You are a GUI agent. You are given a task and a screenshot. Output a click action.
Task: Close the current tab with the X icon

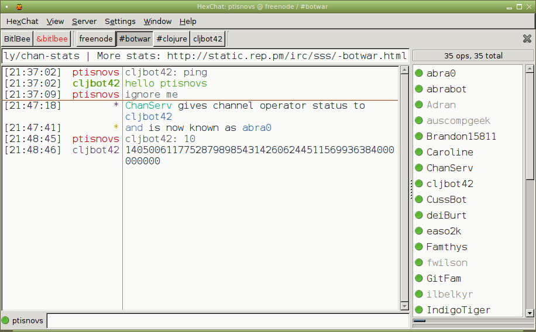[527, 39]
